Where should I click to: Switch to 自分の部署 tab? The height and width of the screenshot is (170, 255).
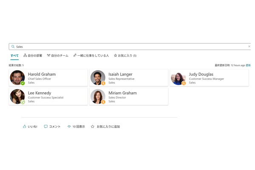[33, 56]
